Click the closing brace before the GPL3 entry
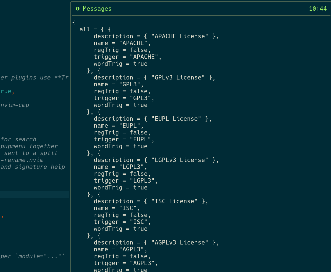331x272 pixels. coord(88,70)
